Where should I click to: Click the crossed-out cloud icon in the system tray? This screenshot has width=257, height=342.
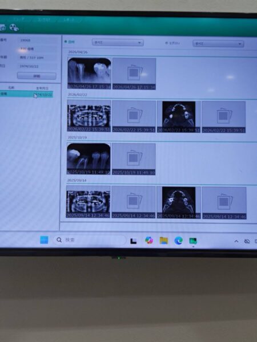pyautogui.click(x=247, y=241)
